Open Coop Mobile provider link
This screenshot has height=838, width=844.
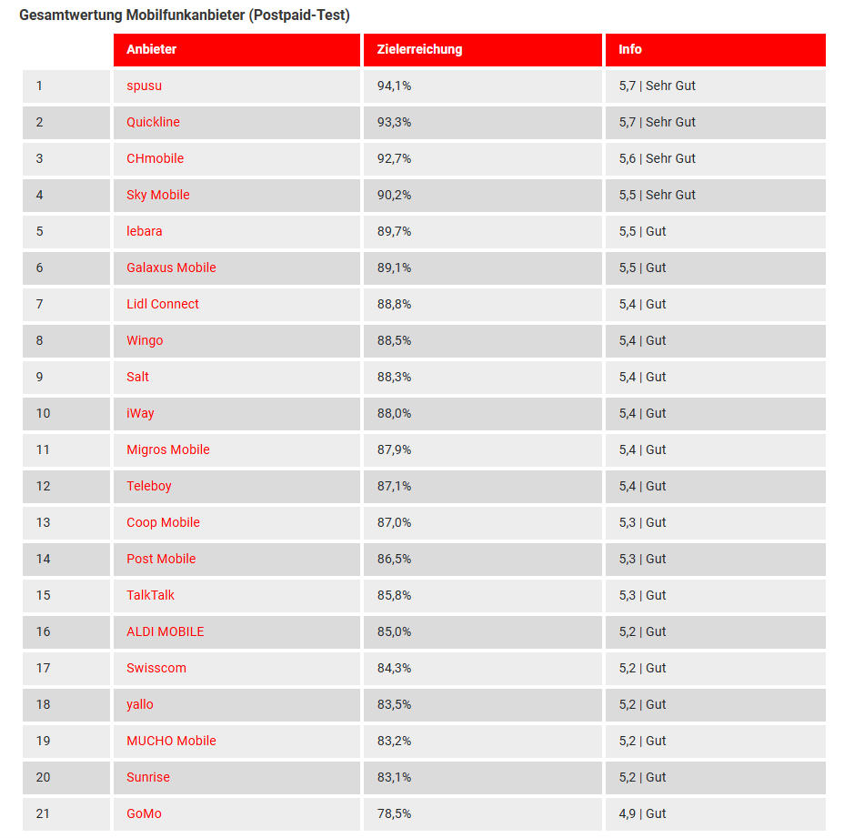(163, 522)
